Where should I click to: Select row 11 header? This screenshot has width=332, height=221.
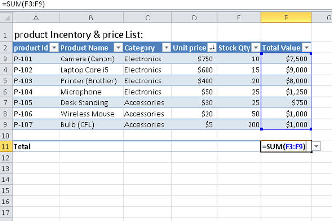coord(6,146)
